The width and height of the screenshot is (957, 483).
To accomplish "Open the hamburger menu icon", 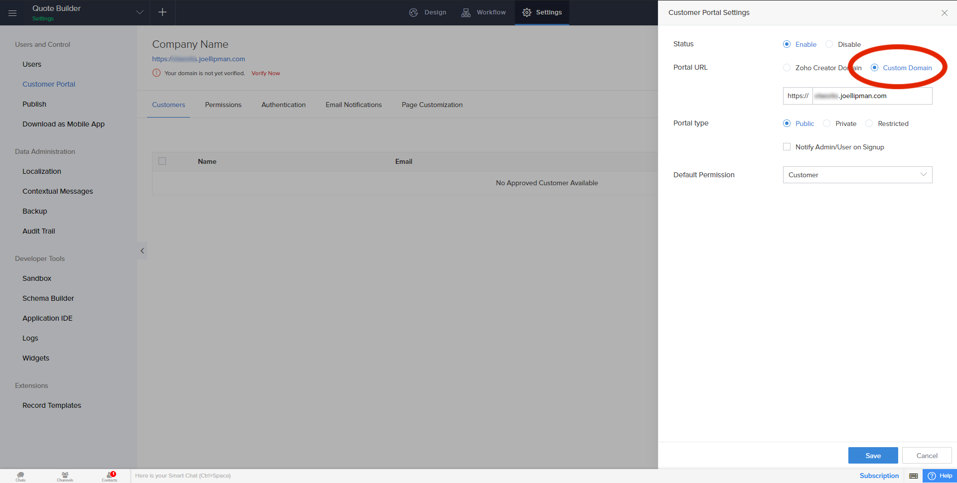I will pos(12,13).
